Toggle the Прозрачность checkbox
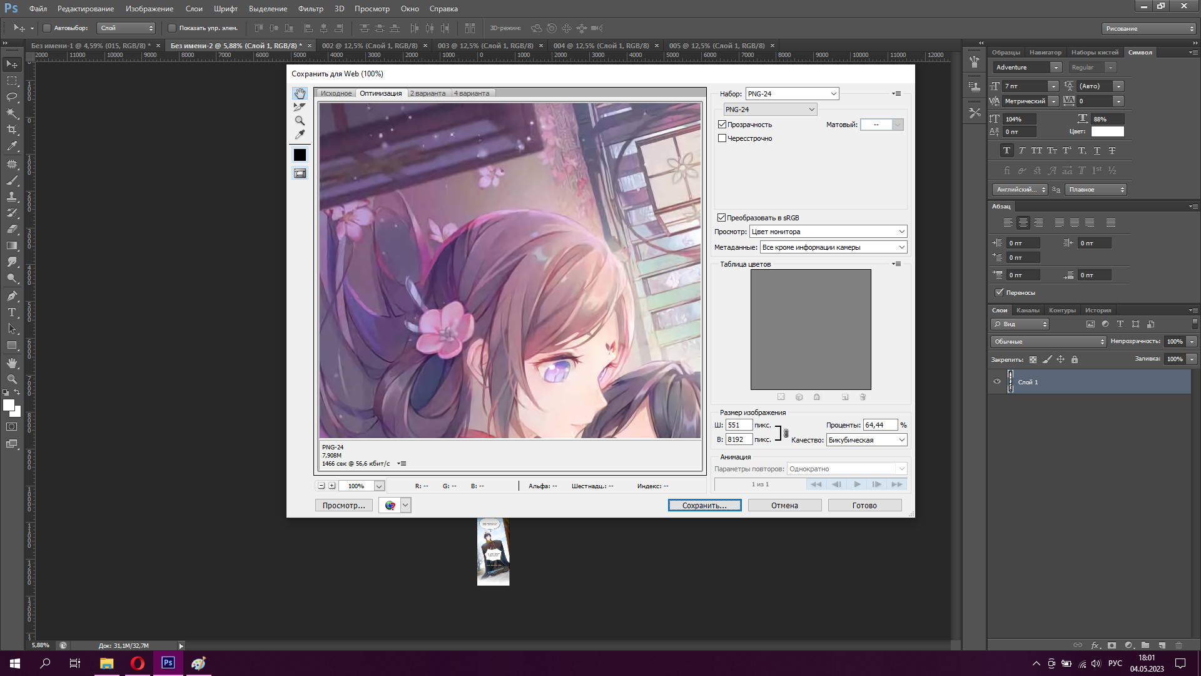Image resolution: width=1201 pixels, height=676 pixels. coord(722,125)
